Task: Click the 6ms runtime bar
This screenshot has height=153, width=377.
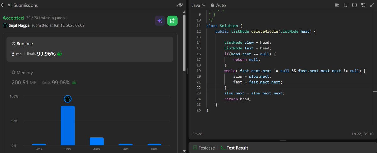Action: point(154,145)
